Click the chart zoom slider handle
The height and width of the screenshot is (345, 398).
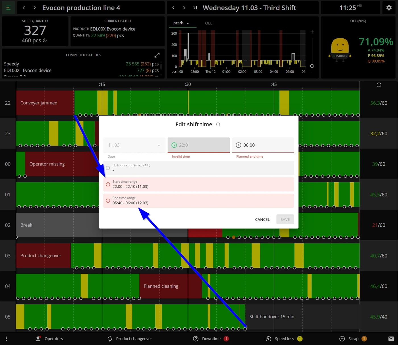[x=312, y=66]
